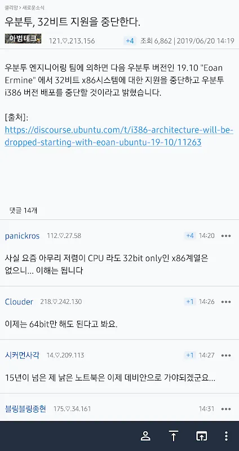This screenshot has width=239, height=451.
Task: Tap the share/open in window icon
Action: point(201,436)
